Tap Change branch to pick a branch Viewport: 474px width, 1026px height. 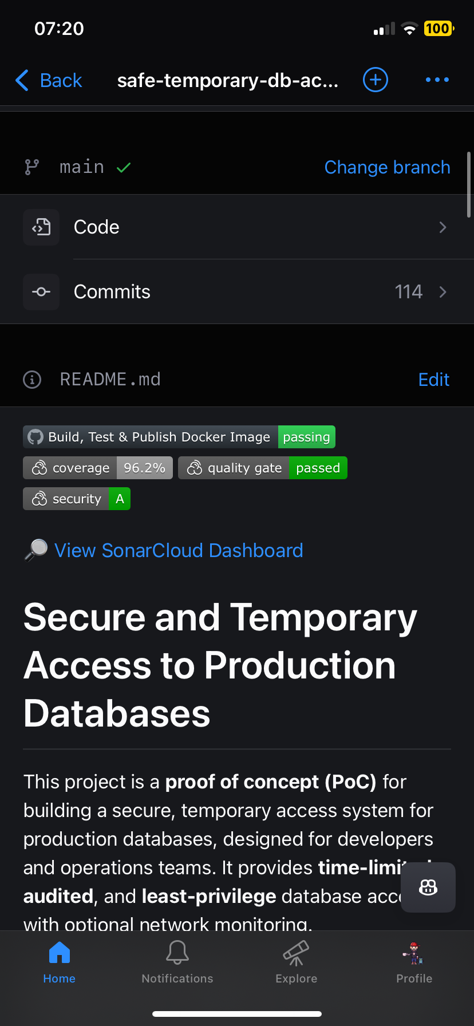[388, 167]
